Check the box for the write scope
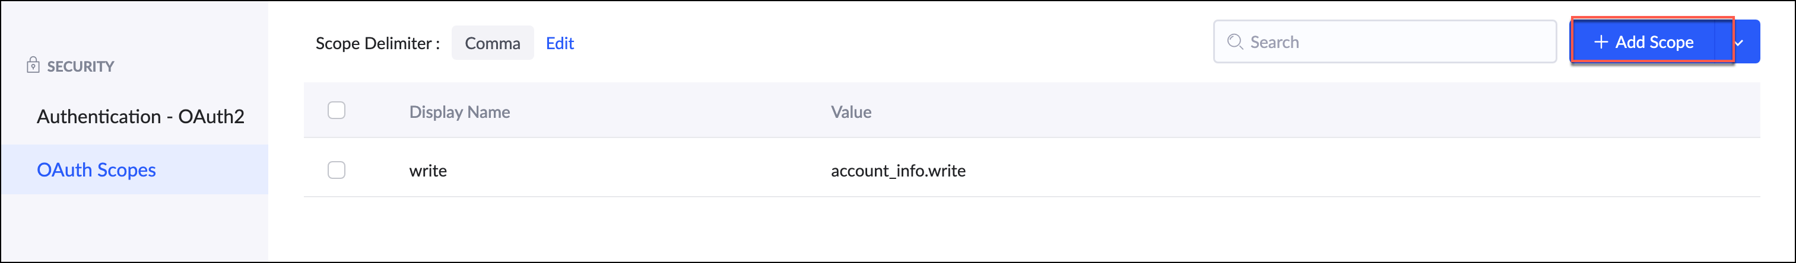The image size is (1796, 263). click(x=336, y=171)
